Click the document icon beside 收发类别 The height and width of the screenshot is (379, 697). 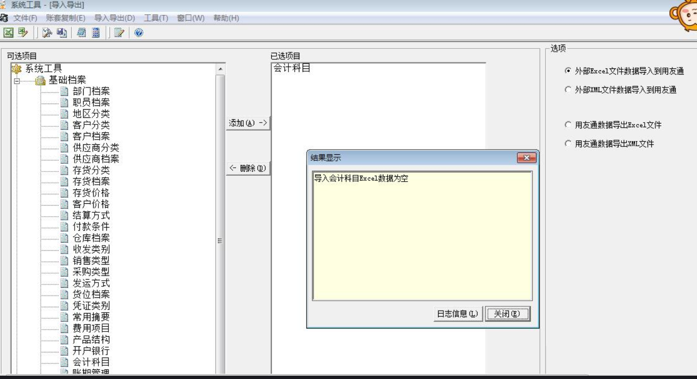click(x=65, y=249)
